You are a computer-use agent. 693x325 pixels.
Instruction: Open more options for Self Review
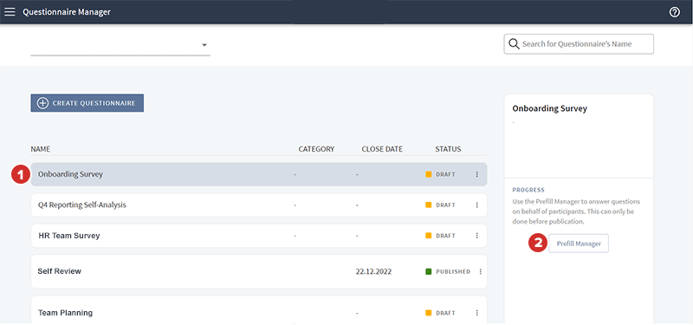481,271
